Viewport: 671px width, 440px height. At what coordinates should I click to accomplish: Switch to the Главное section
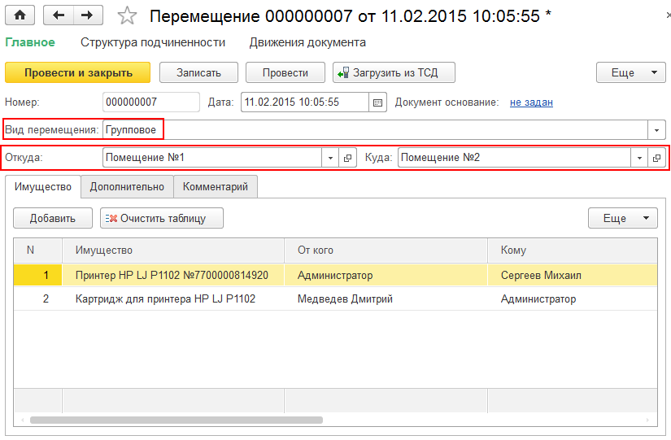coord(30,42)
